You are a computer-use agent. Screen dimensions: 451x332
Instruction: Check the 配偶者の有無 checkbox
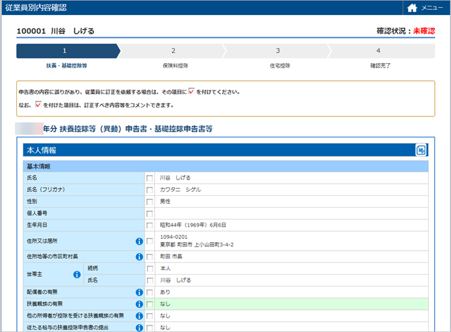(150, 292)
